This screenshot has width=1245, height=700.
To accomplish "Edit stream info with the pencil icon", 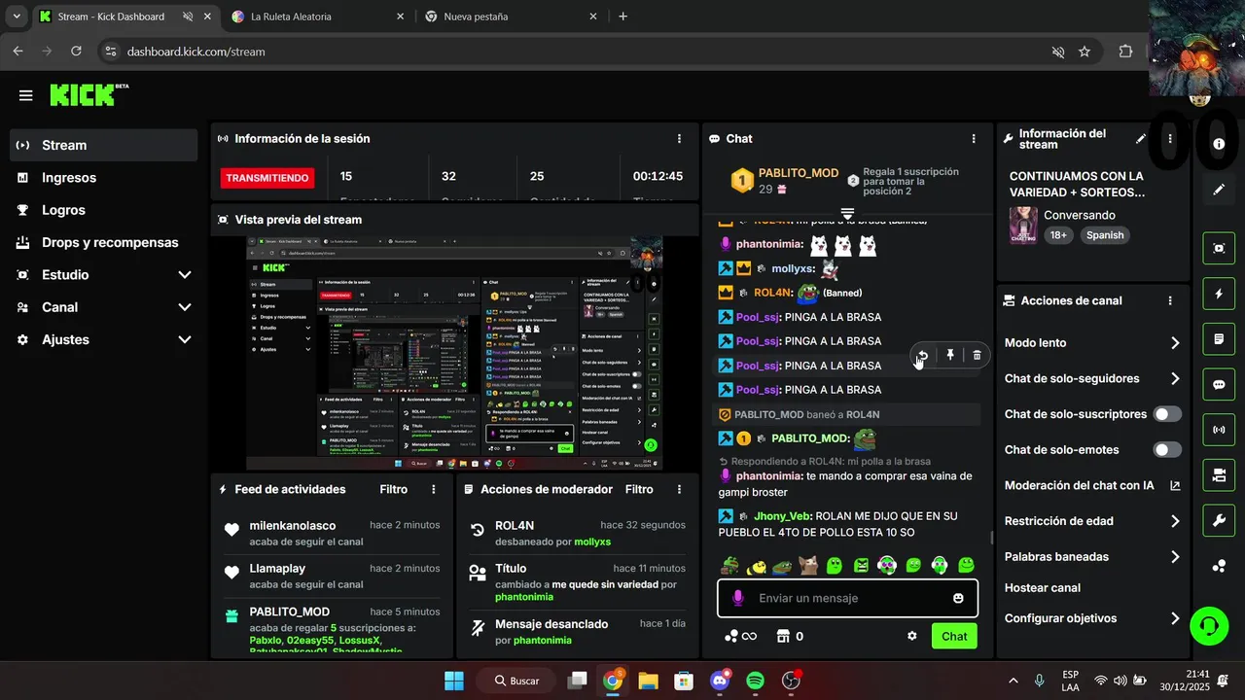I will 1141,139.
